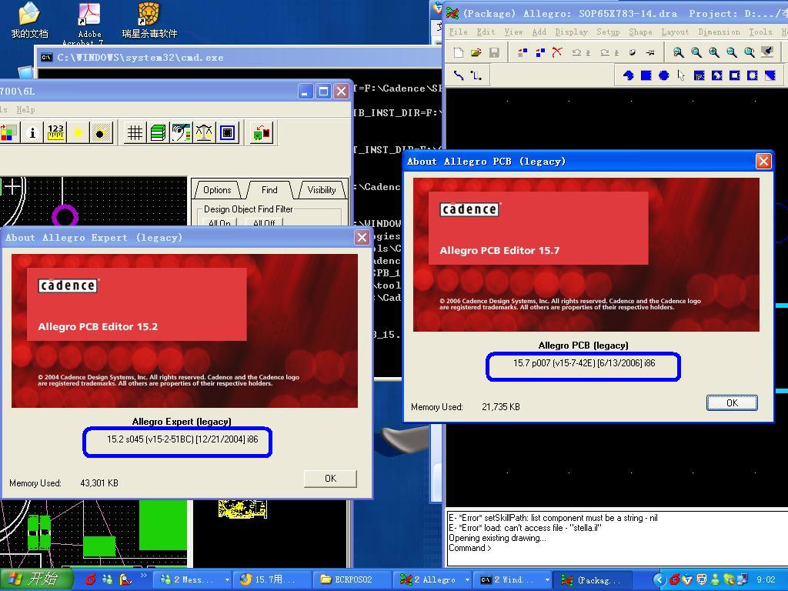Open the Shape menu

[640, 32]
